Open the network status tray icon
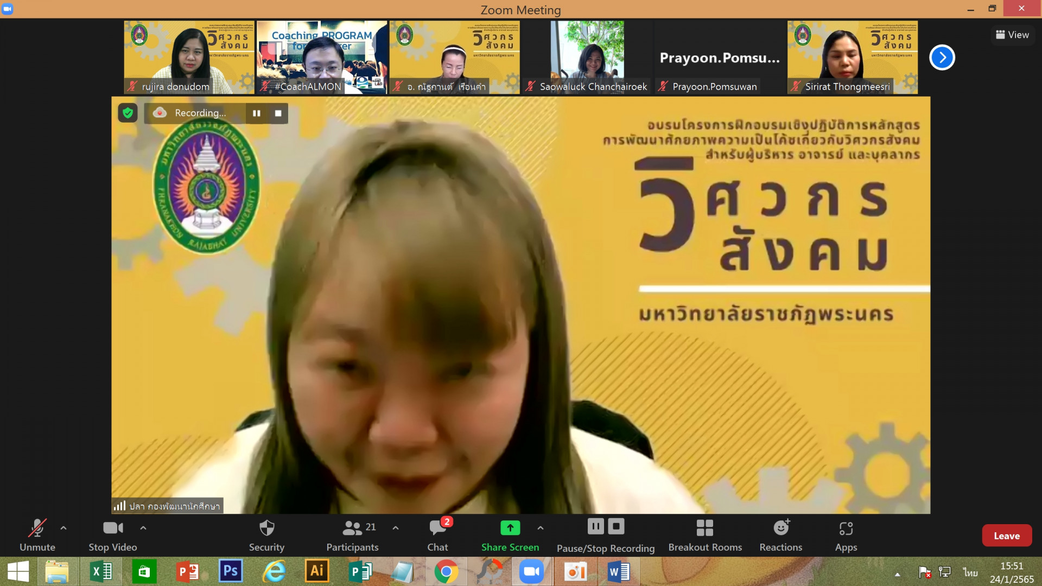 945,572
